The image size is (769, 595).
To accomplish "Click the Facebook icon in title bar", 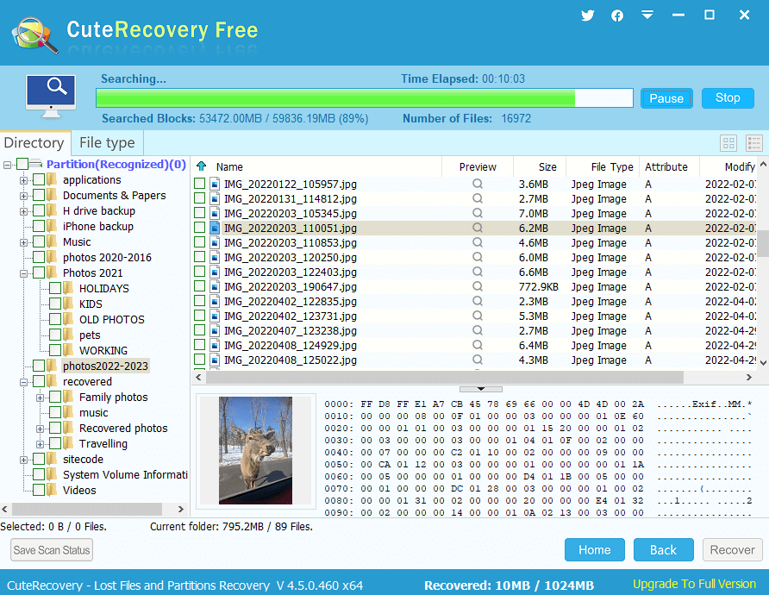I will tap(617, 16).
